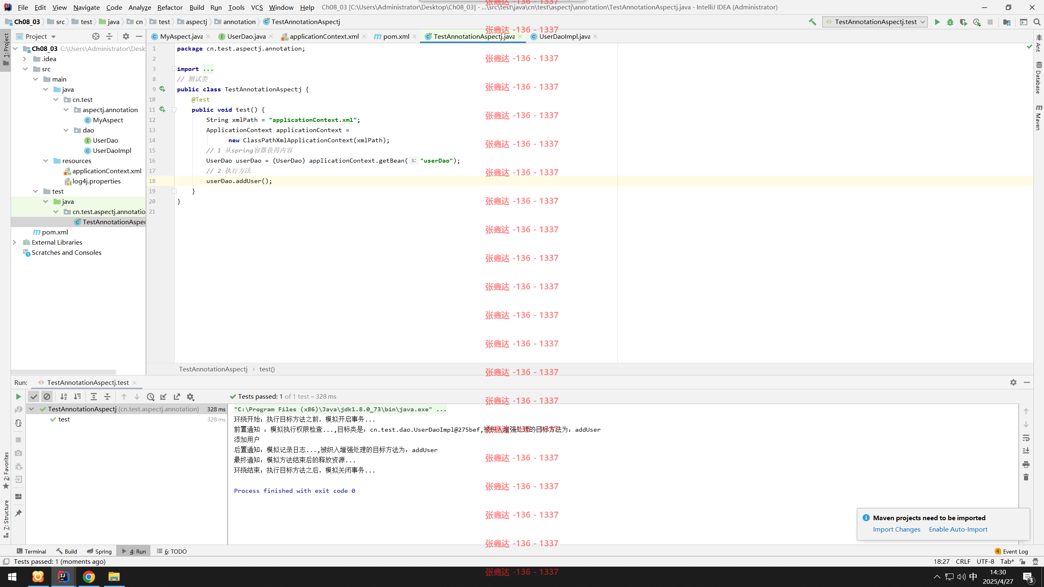Screen dimensions: 1044x587
Task: Switch to pom.xml editor tab
Action: point(396,36)
